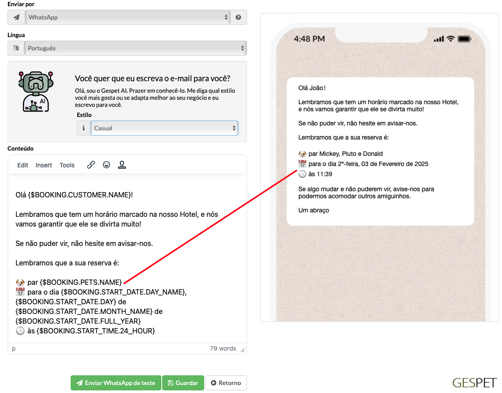Insert a link with chain icon

(91, 165)
